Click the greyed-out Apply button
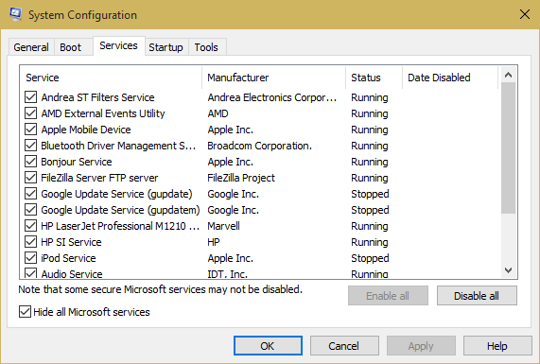 421,346
